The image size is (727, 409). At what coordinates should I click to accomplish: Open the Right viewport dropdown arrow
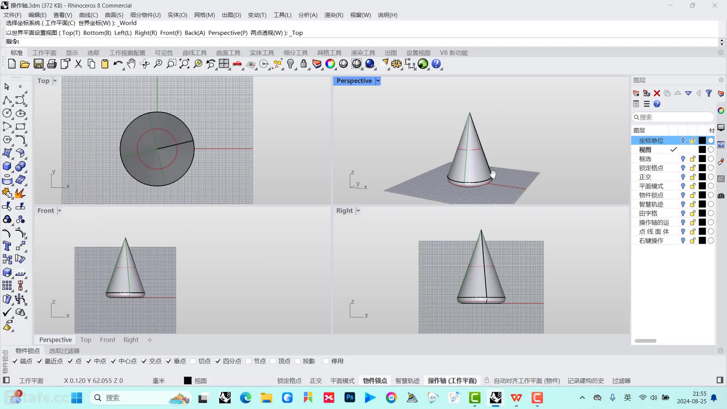358,211
